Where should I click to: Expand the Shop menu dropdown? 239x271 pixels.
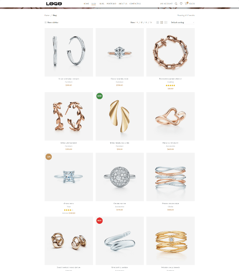94,4
